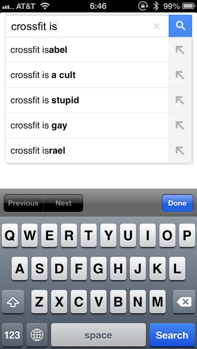Switch to the 123 numeric keyboard

12,335
